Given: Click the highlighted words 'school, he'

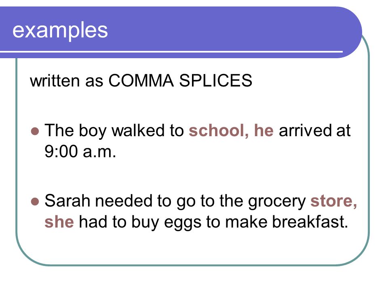Looking at the screenshot, I should tap(231, 131).
